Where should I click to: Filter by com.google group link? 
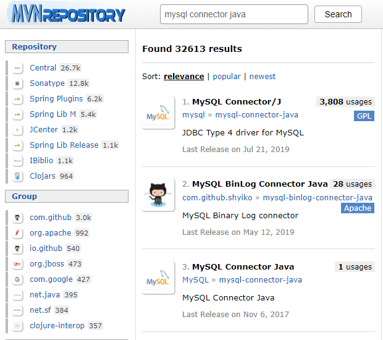[x=51, y=279]
